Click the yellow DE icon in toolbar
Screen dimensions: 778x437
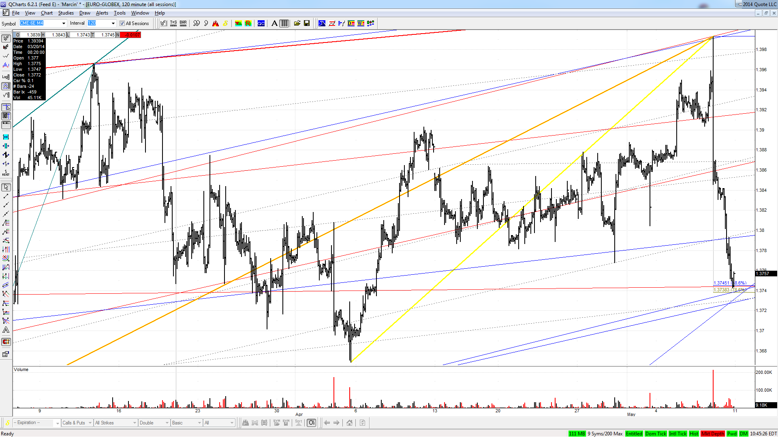(x=351, y=23)
